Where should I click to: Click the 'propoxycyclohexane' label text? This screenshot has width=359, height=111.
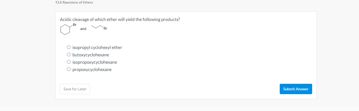92,70
